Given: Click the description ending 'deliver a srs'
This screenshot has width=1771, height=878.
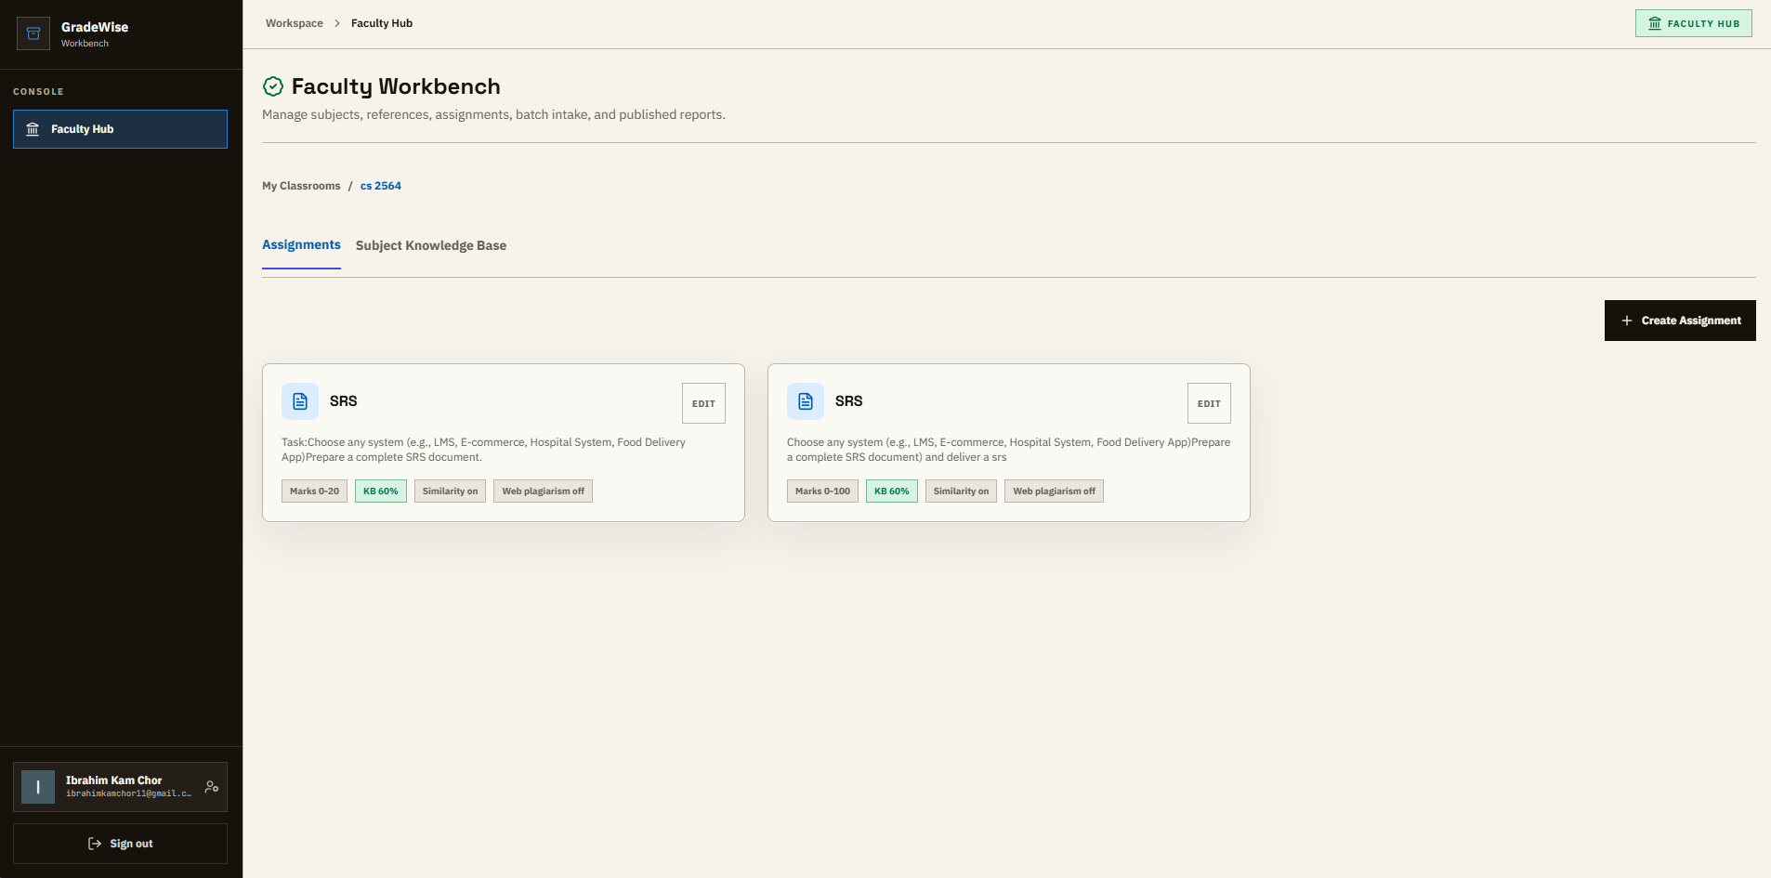Looking at the screenshot, I should click(x=1008, y=450).
